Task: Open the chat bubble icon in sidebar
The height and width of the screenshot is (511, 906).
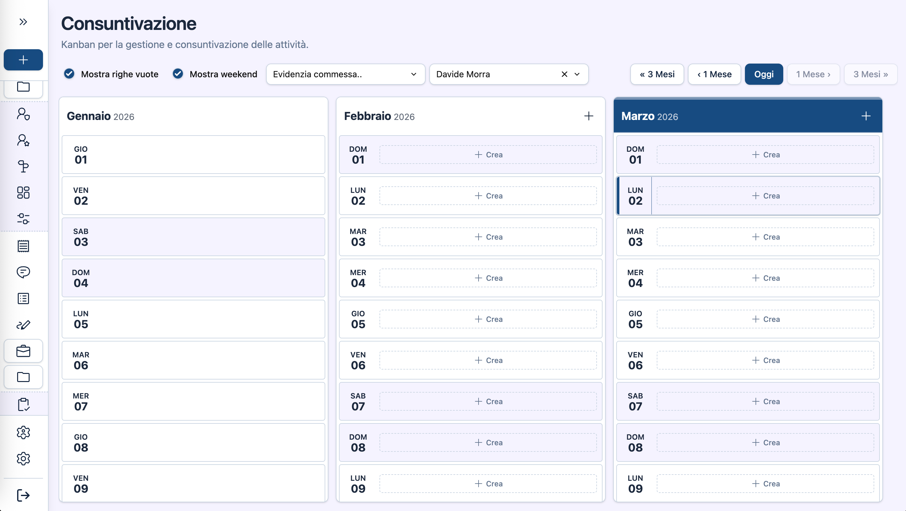Action: click(23, 272)
